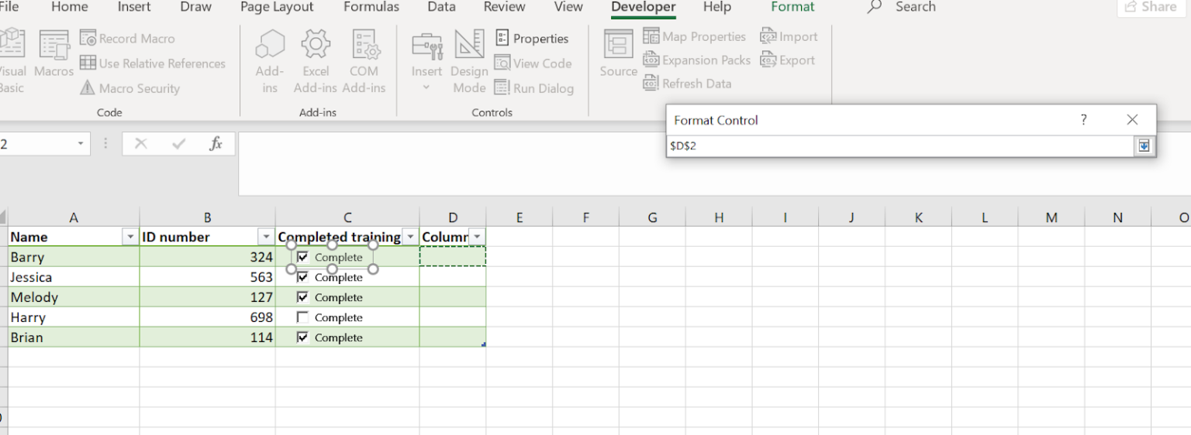Click the Record Macro icon
1191x435 pixels.
(x=88, y=38)
